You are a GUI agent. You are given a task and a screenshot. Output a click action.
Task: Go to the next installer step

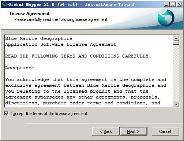point(134,131)
